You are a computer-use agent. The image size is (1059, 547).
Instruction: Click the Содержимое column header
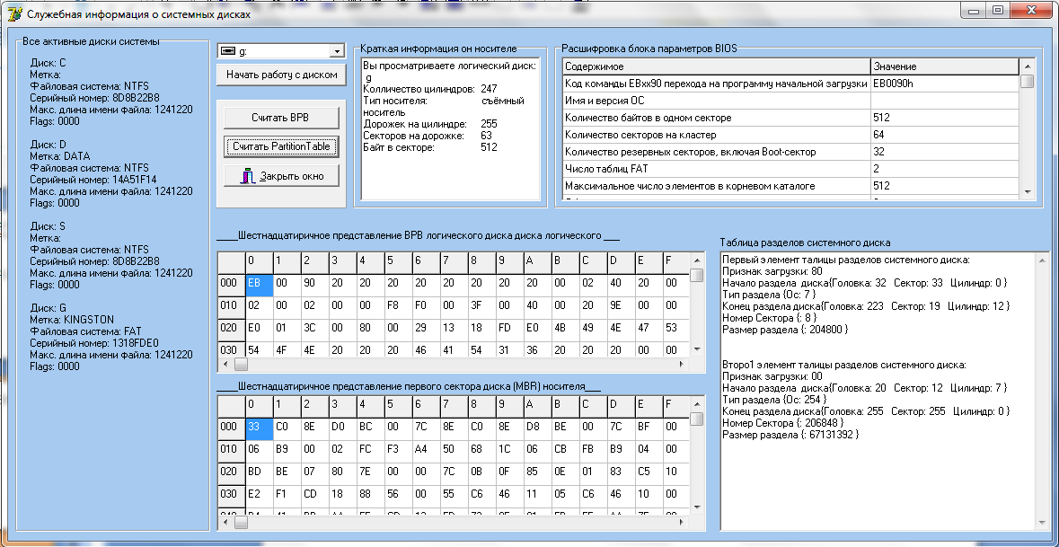click(716, 66)
